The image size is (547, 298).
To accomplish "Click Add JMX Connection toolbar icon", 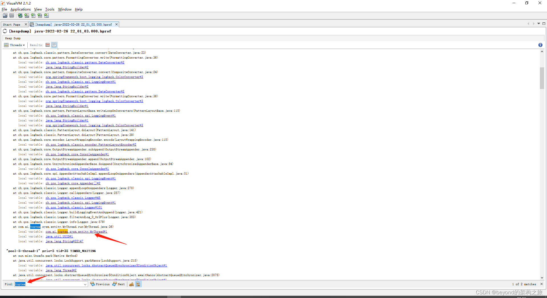I will pyautogui.click(x=27, y=16).
